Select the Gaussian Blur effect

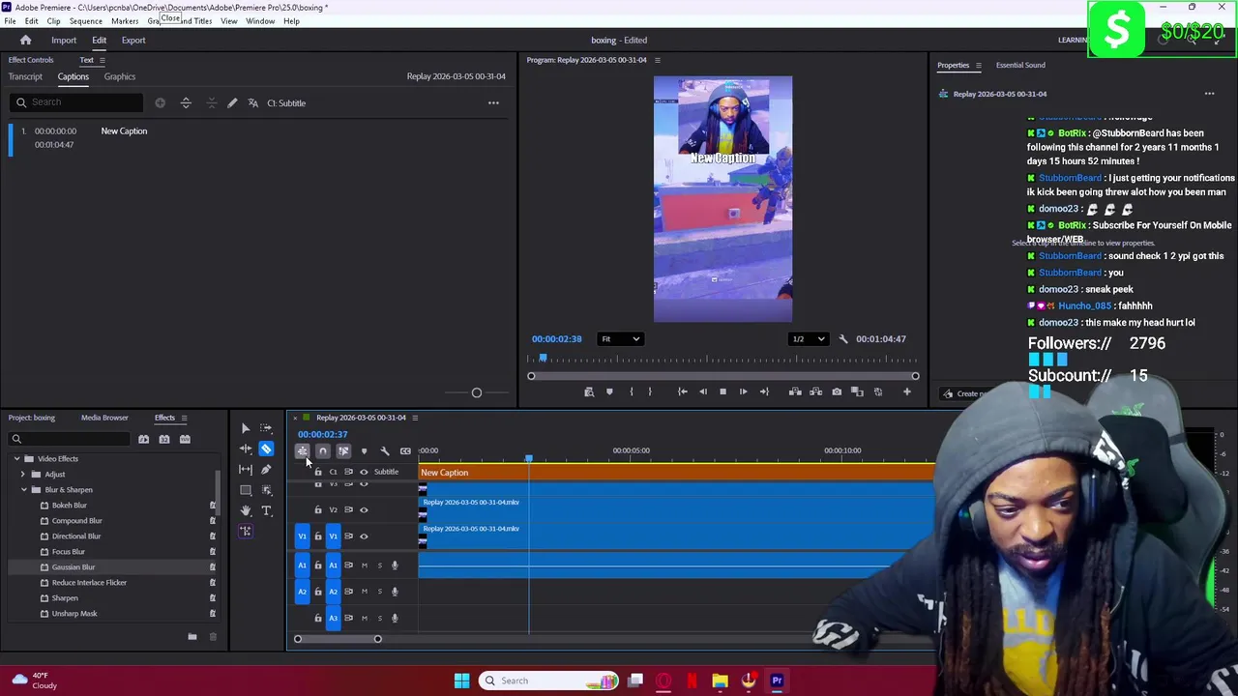coord(74,567)
